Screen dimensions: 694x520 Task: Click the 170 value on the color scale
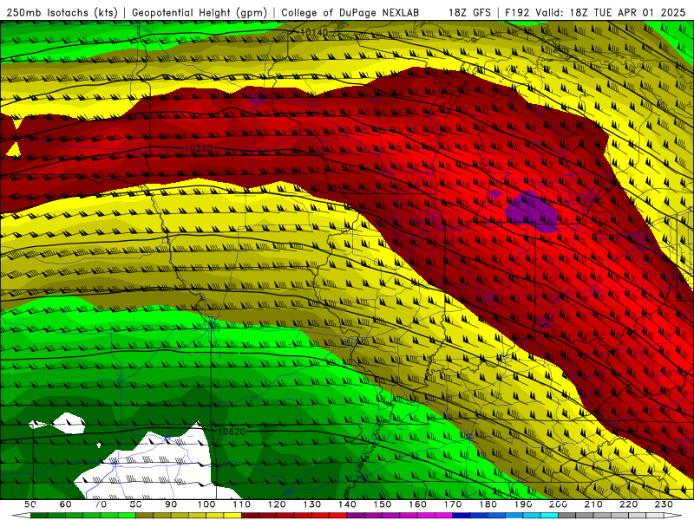point(453,504)
